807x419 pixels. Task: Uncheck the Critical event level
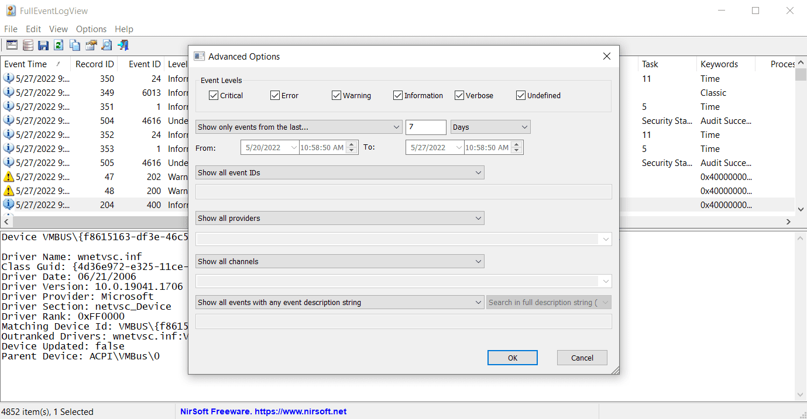214,95
